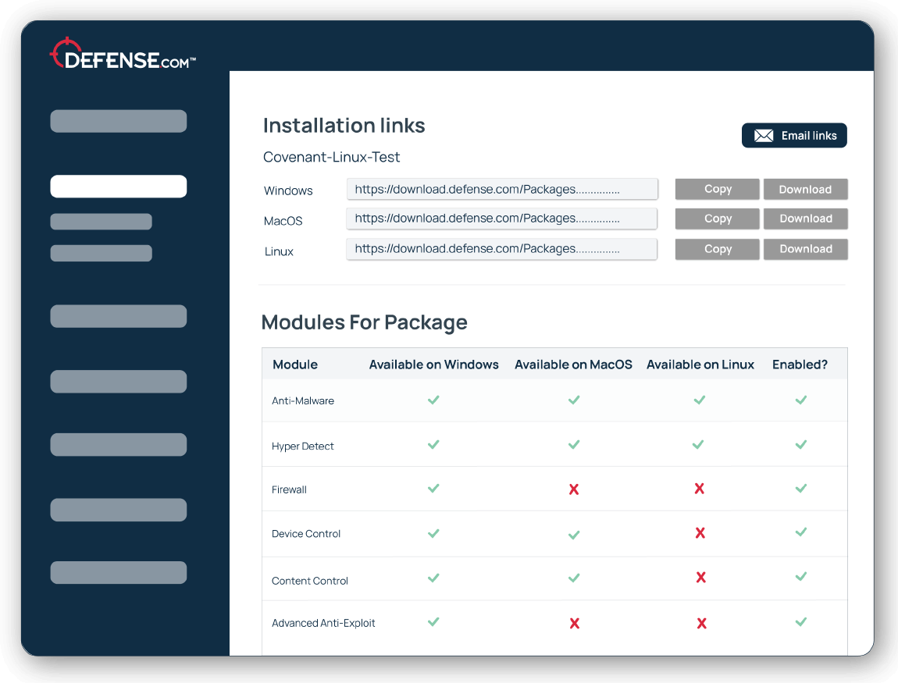Viewport: 898px width, 683px height.
Task: Download the Windows installation package
Action: point(805,189)
